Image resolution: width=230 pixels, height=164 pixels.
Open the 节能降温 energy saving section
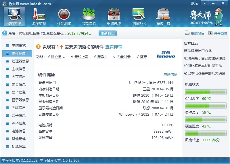click(89, 17)
